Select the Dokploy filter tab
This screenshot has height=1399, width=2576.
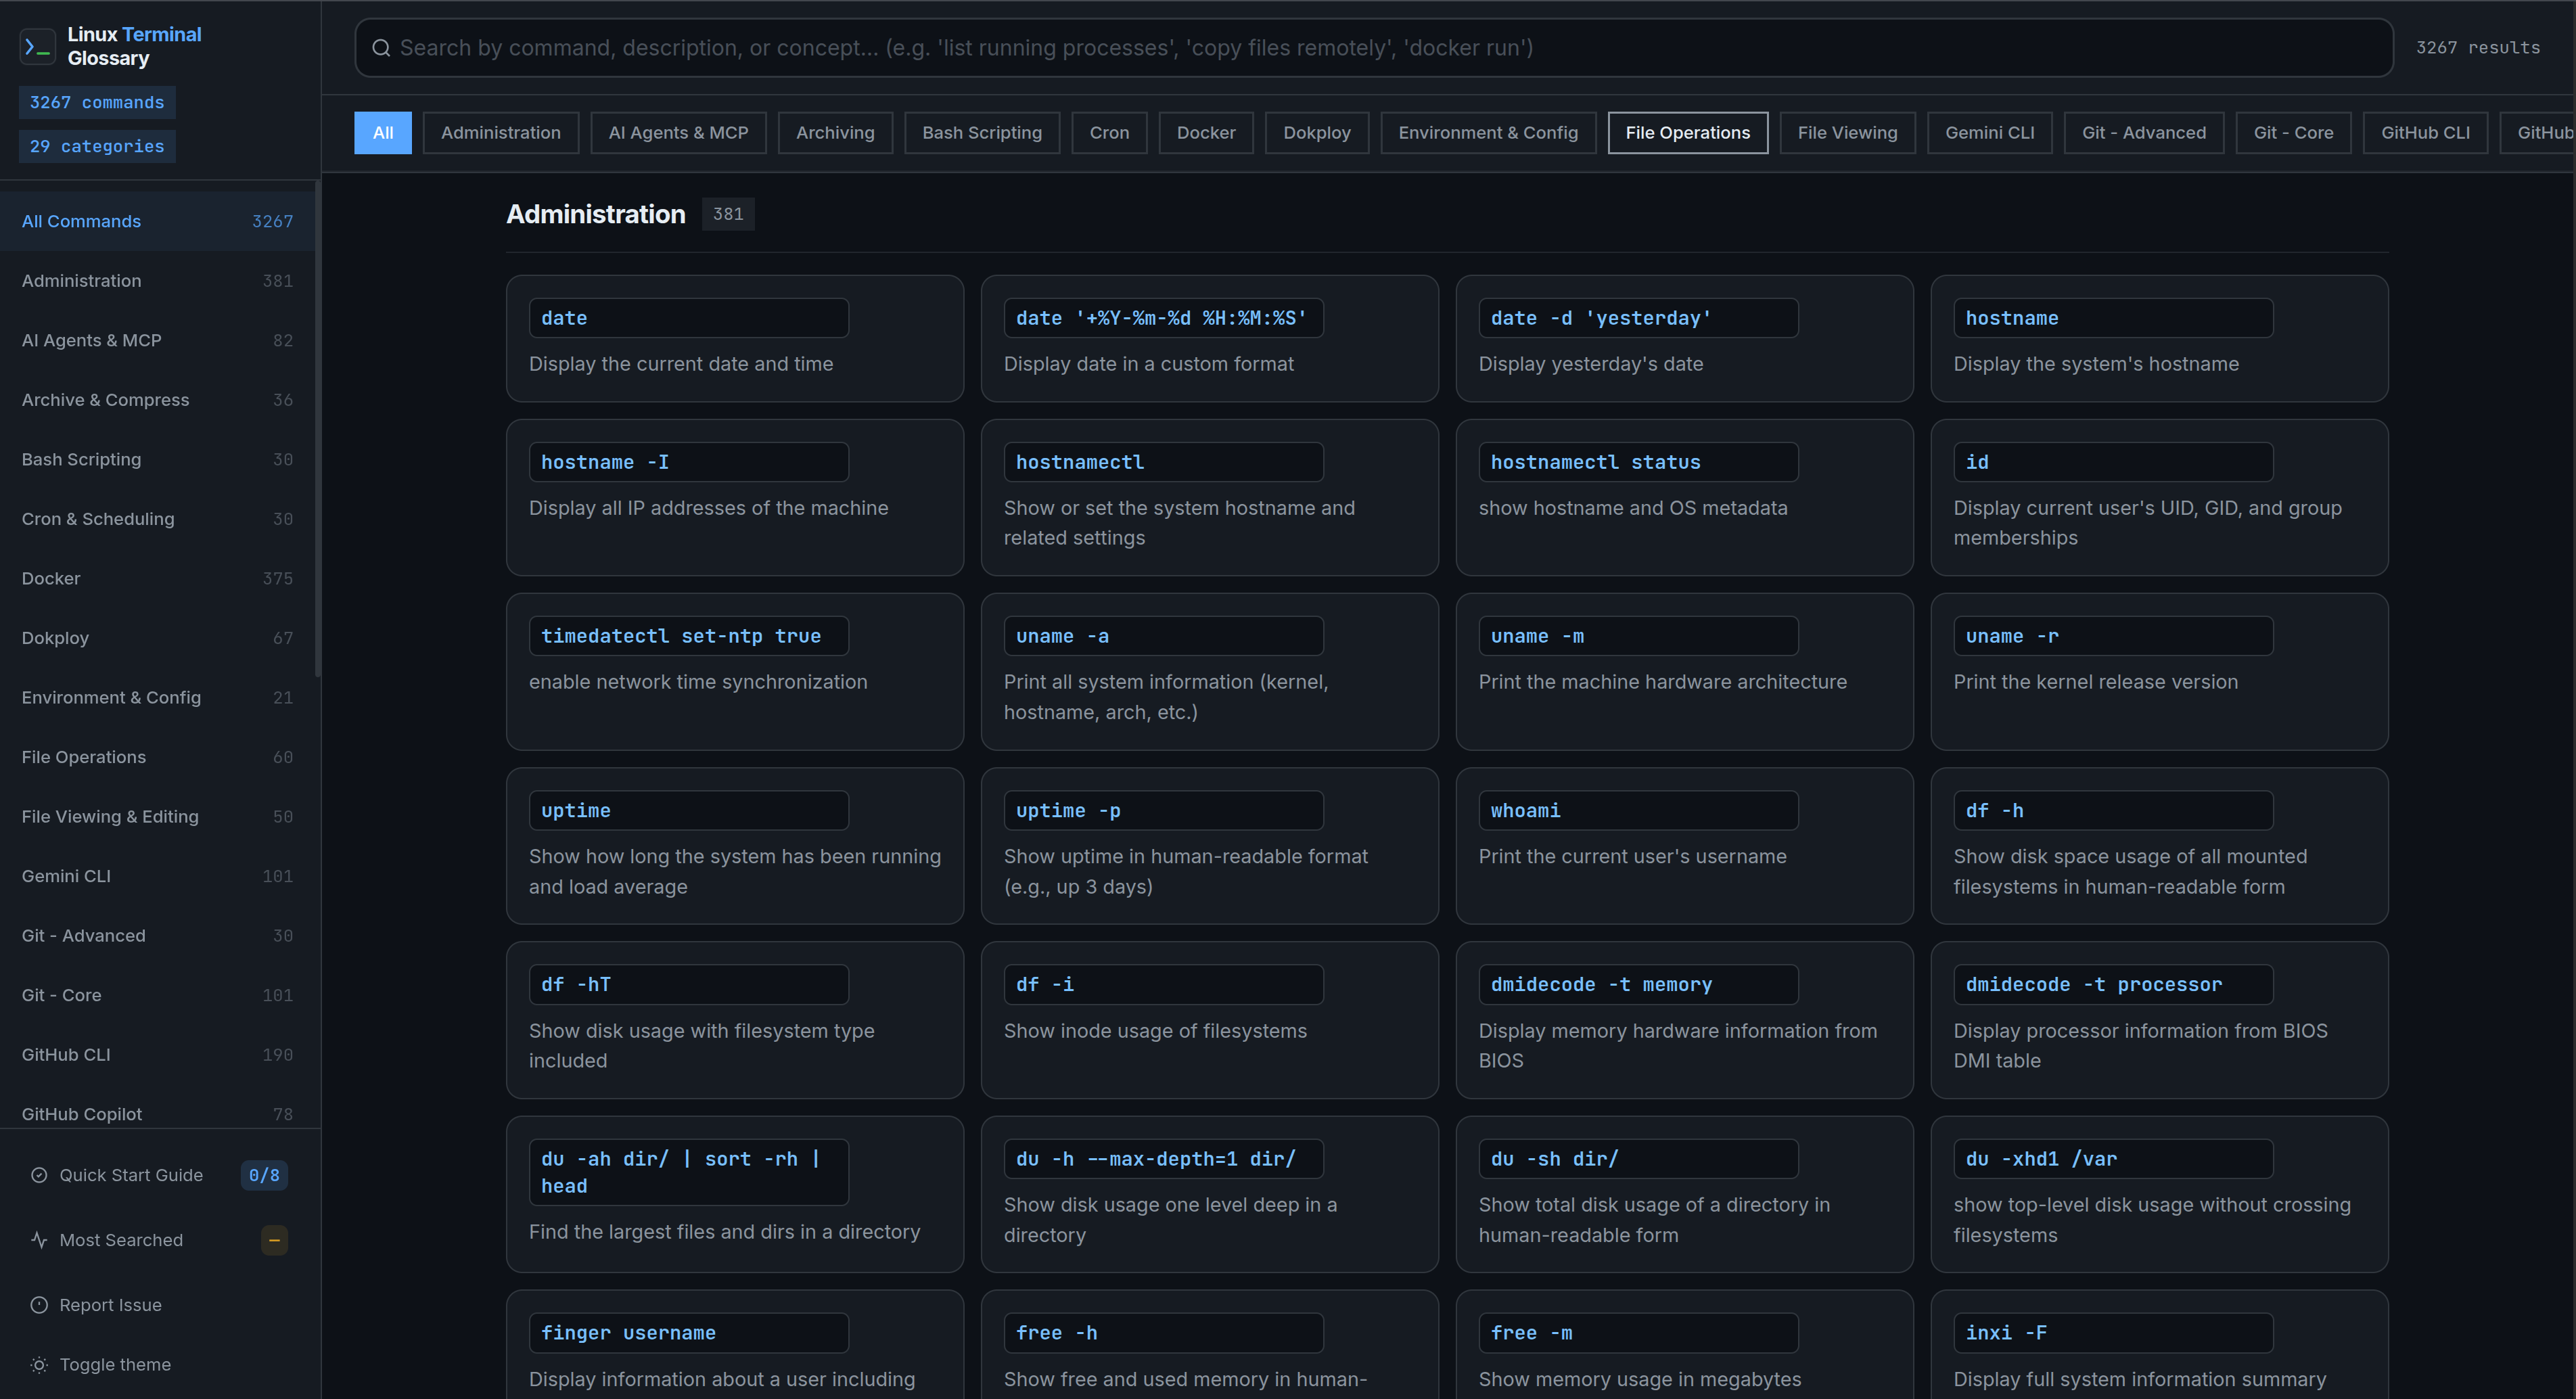[x=1317, y=133]
